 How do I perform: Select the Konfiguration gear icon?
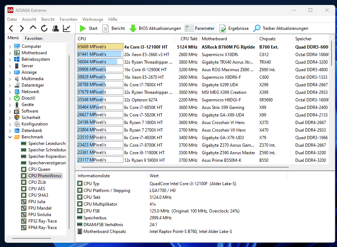[17, 124]
